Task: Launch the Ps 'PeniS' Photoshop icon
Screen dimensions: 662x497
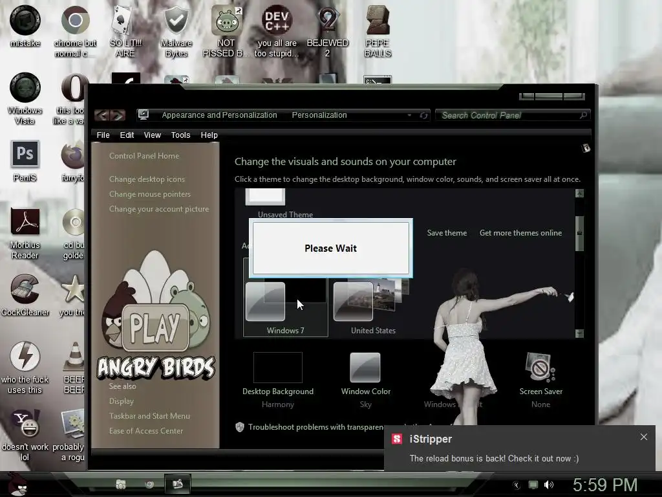Action: click(25, 160)
